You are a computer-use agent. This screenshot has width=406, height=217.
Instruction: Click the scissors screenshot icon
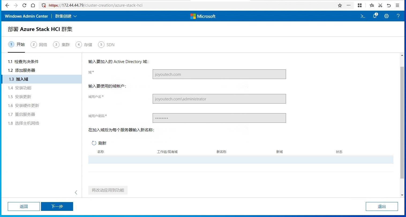point(380,5)
